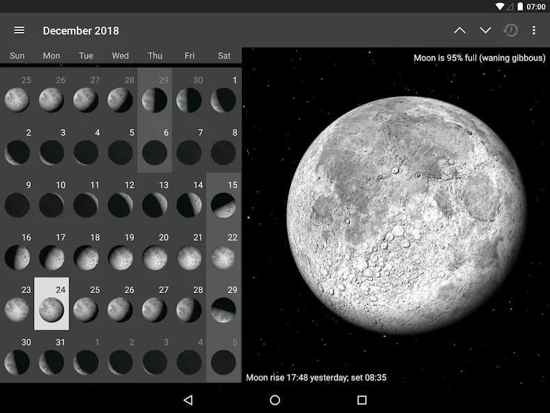The image size is (550, 413).
Task: Click the Thu weekday header
Action: coord(155,56)
